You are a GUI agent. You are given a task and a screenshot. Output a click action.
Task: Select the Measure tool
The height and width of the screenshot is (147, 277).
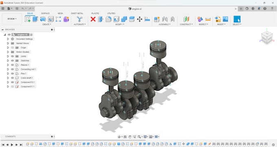(x=208, y=19)
